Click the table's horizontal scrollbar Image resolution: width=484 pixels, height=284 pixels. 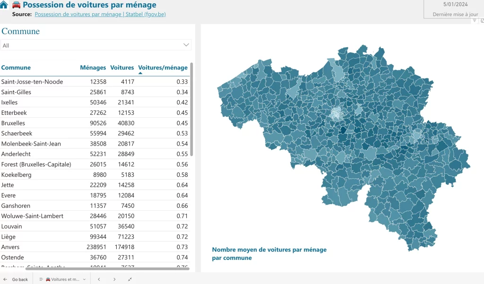[95, 269]
